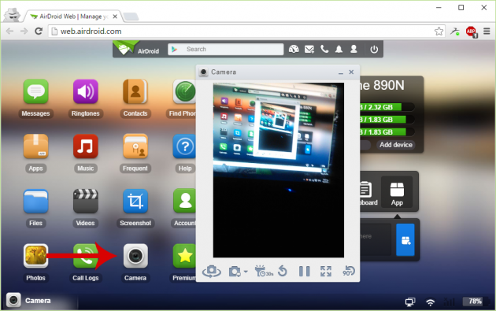Click the camera live preview image
The height and width of the screenshot is (311, 496).
279,170
